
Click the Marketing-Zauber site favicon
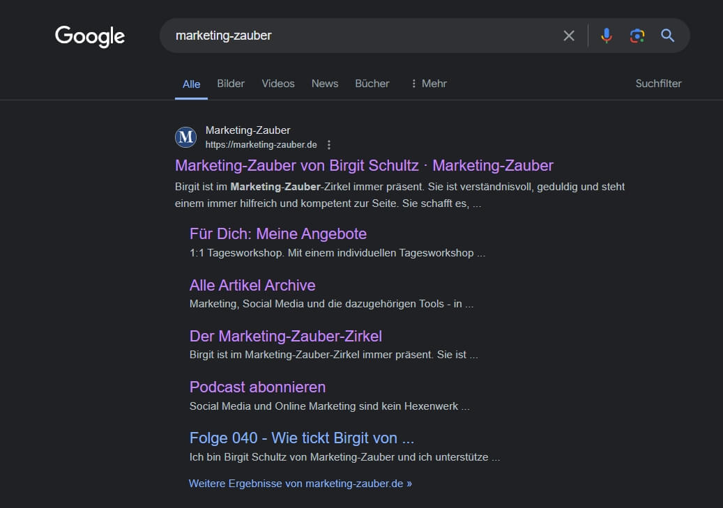pos(186,137)
